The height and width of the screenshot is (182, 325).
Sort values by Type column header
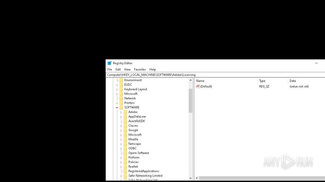point(273,81)
